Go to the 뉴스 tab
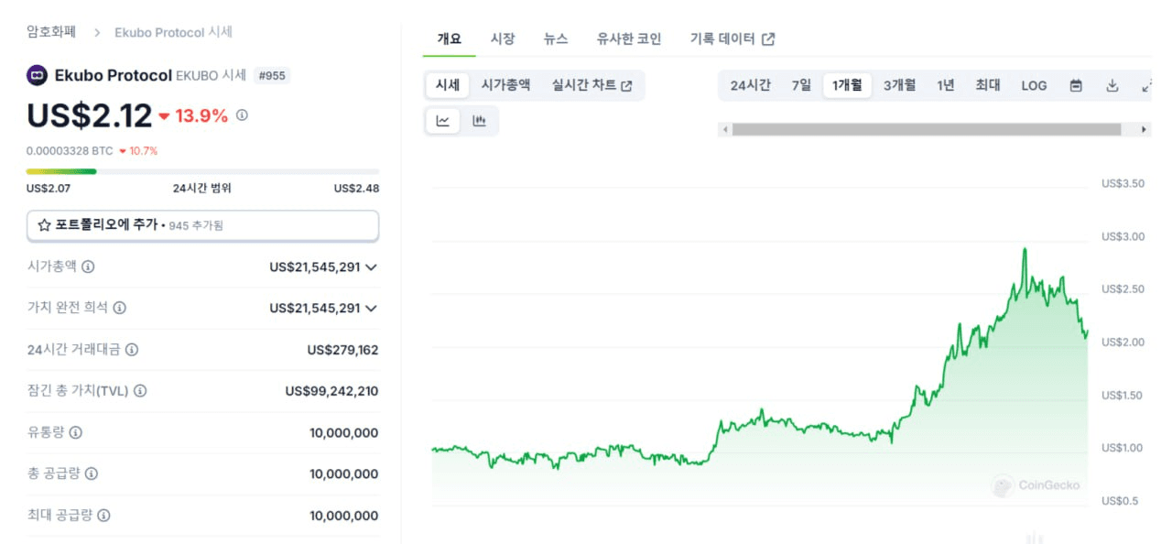This screenshot has width=1172, height=544. tap(556, 38)
